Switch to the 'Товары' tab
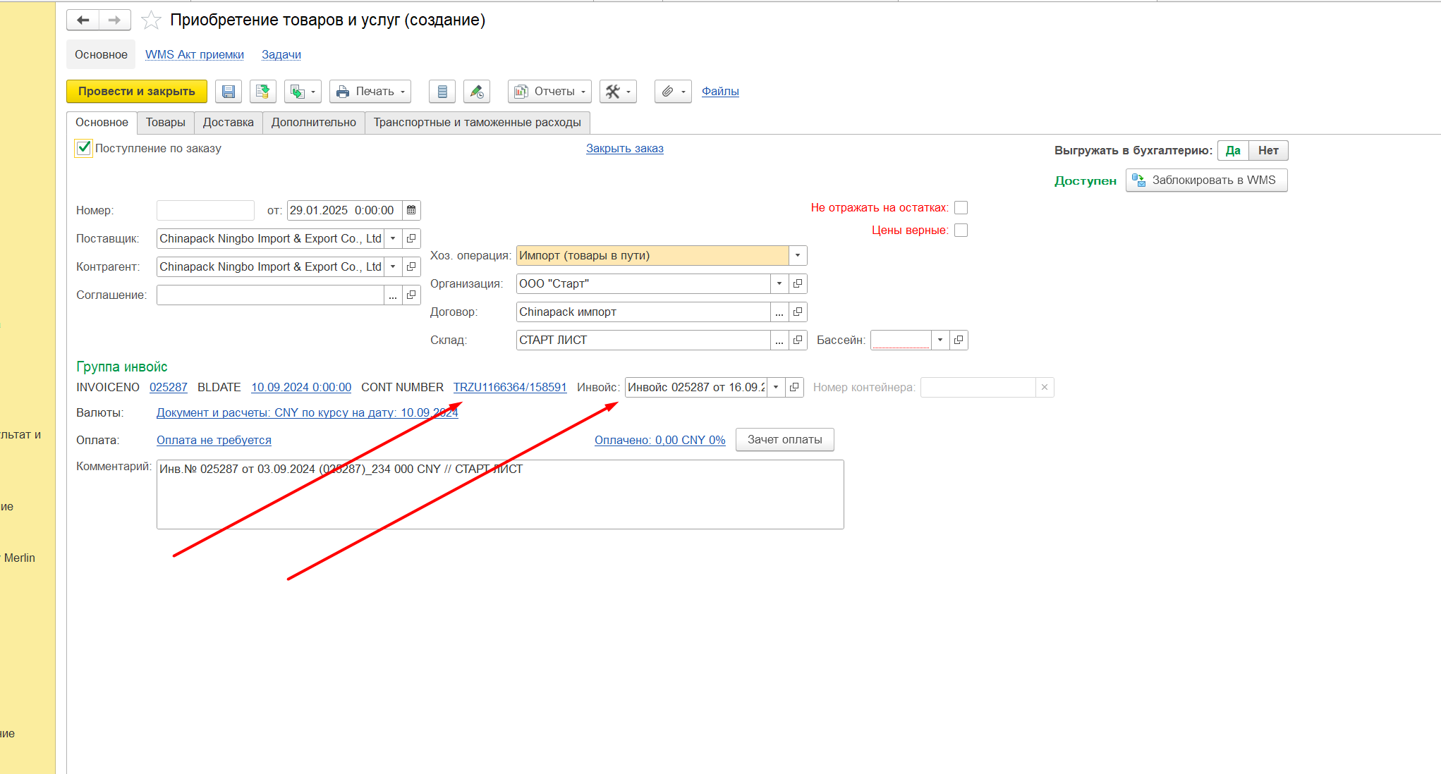This screenshot has width=1441, height=774. point(165,123)
